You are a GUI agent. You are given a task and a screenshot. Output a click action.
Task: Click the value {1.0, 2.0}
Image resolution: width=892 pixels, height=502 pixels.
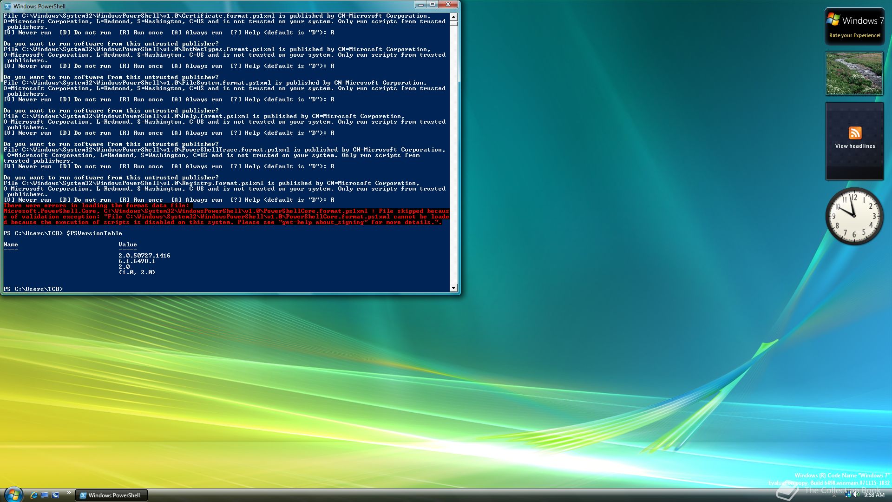pos(137,272)
